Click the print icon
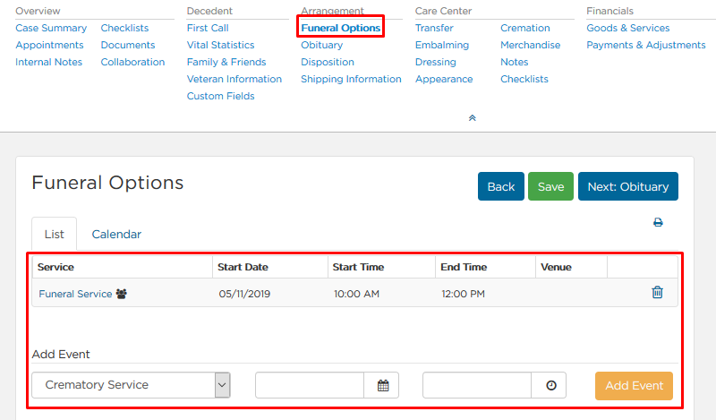This screenshot has width=716, height=420. pos(658,223)
